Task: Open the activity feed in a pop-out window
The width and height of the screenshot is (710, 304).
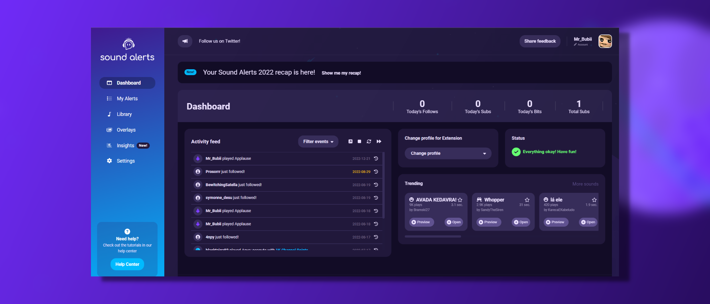Action: click(x=350, y=142)
